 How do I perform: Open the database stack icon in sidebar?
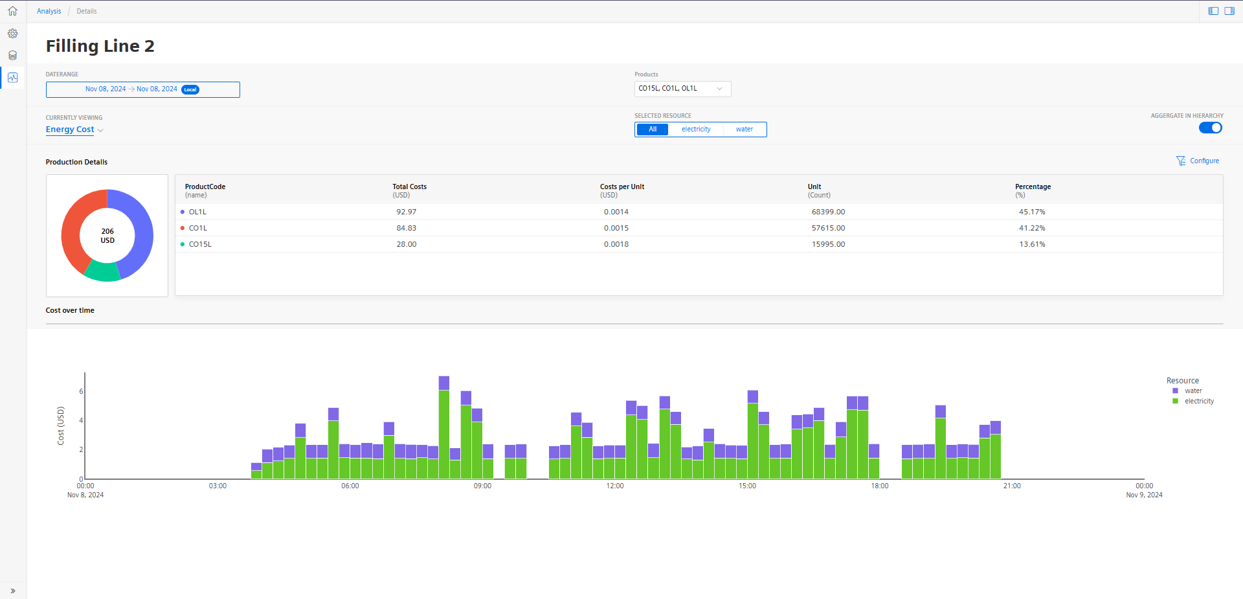click(12, 55)
